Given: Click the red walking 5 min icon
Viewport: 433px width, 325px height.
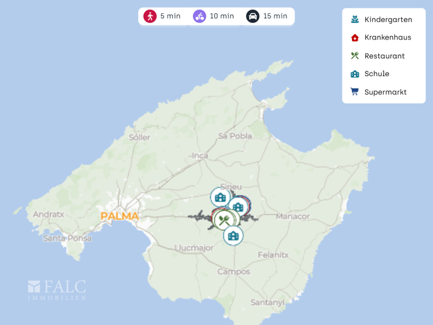Looking at the screenshot, I should [149, 16].
